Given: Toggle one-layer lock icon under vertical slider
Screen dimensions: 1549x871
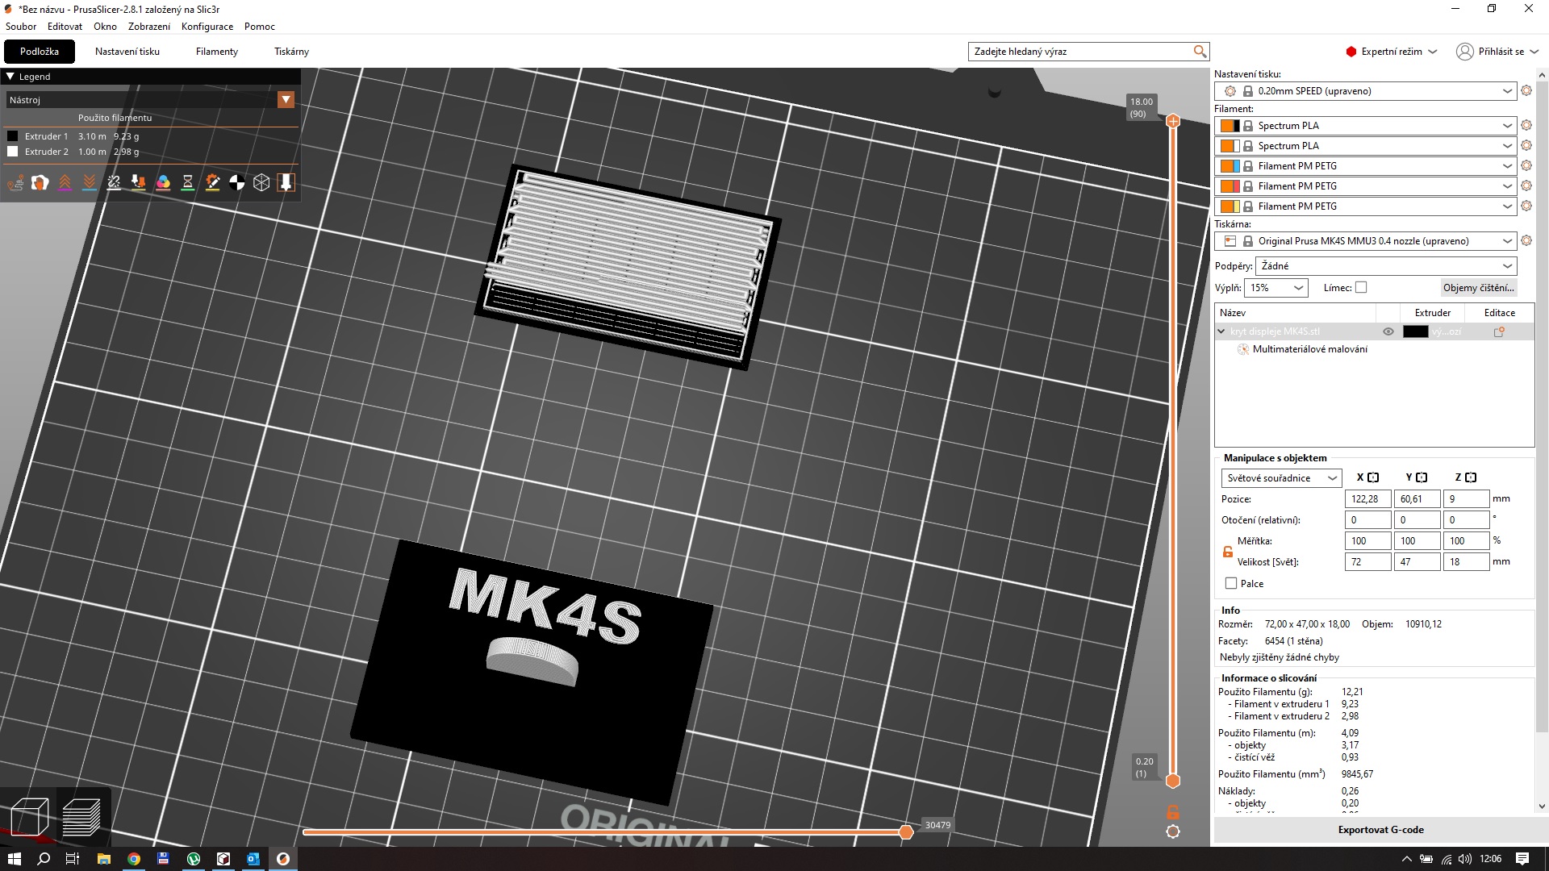Looking at the screenshot, I should pyautogui.click(x=1173, y=811).
